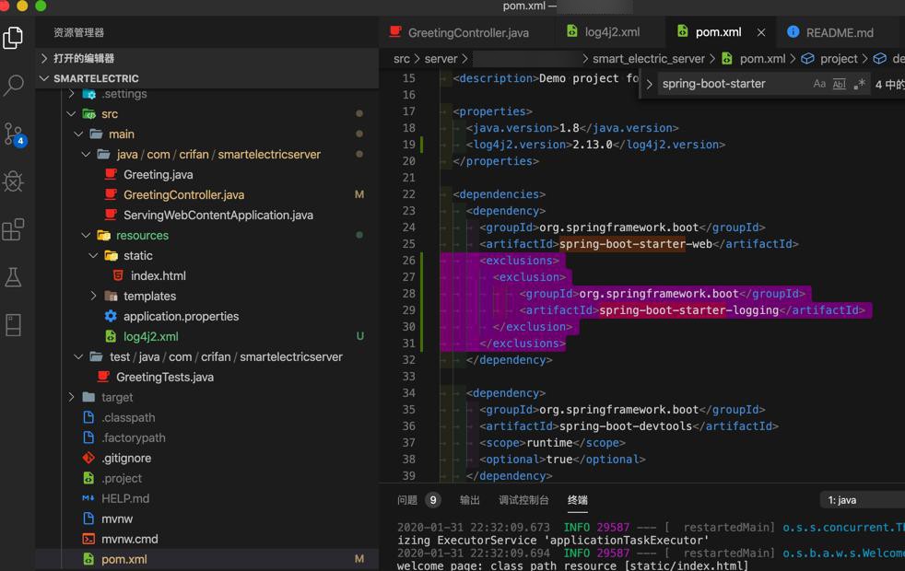The width and height of the screenshot is (905, 571).
Task: Open the Test flask icon view
Action: pyautogui.click(x=14, y=277)
